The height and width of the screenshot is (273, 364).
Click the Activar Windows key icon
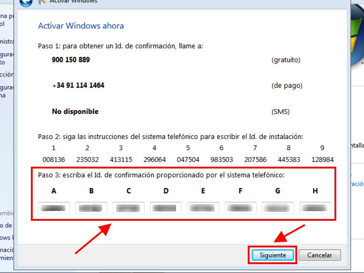[42, 2]
